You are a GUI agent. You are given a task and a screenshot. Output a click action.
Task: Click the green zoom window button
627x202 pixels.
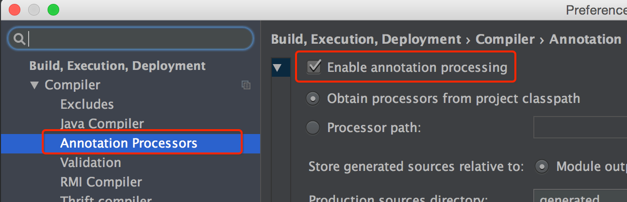[x=53, y=9]
